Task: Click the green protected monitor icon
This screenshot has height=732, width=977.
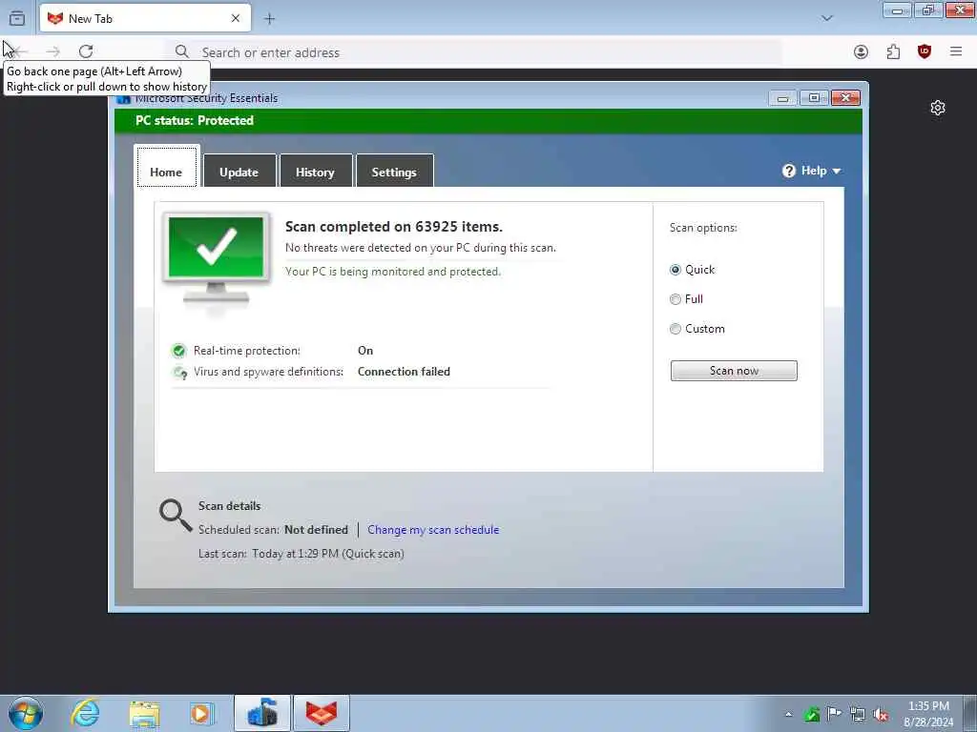Action: pyautogui.click(x=217, y=259)
